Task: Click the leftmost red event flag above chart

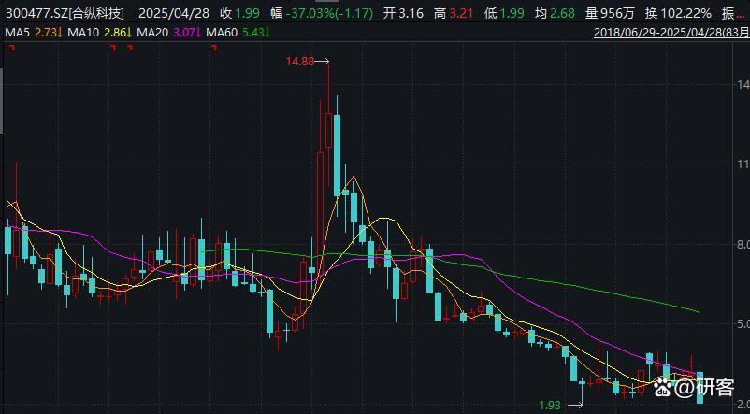Action: (x=12, y=48)
